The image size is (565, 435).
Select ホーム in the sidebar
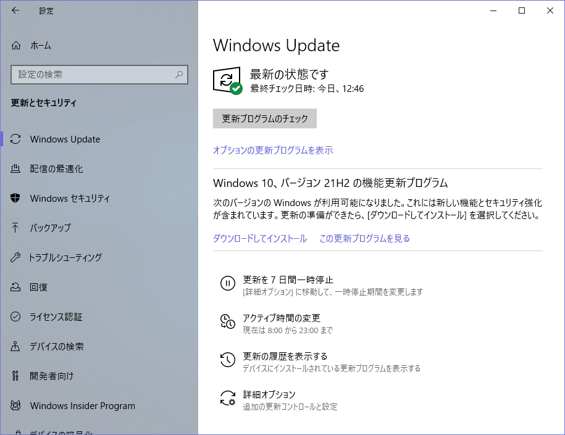41,46
